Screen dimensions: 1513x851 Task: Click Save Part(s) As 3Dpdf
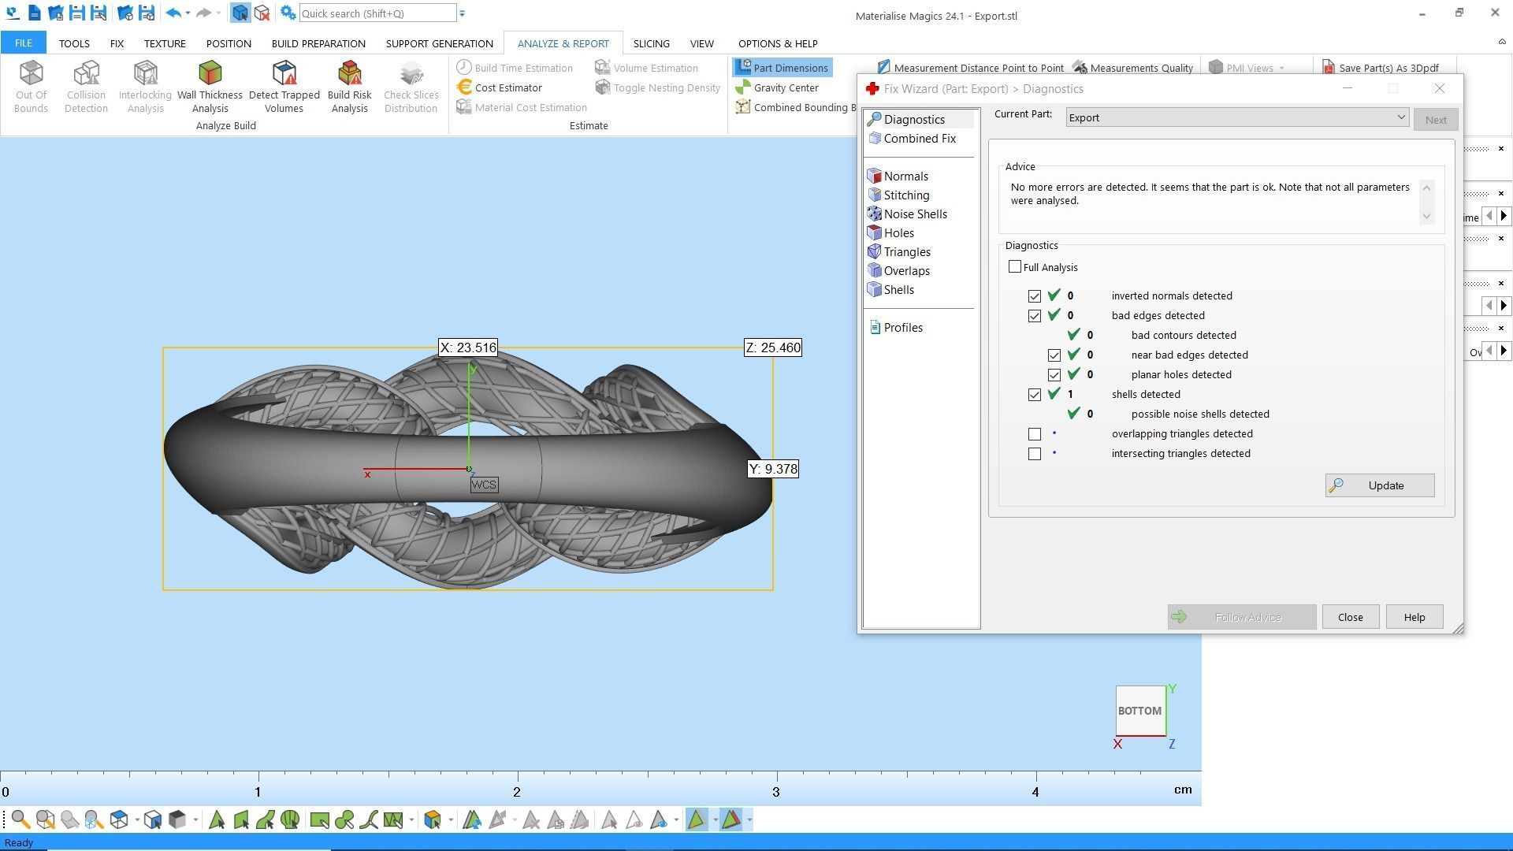[x=1380, y=68]
